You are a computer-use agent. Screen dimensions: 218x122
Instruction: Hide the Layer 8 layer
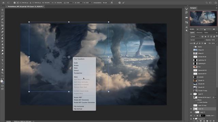[x=191, y=94]
